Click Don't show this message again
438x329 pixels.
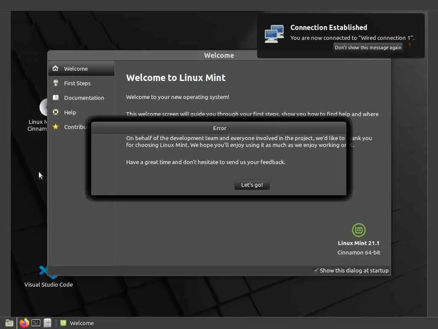pyautogui.click(x=368, y=48)
